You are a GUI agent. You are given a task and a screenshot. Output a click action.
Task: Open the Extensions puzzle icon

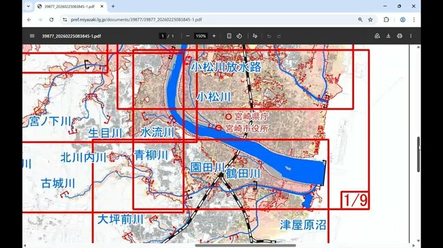tap(386, 20)
